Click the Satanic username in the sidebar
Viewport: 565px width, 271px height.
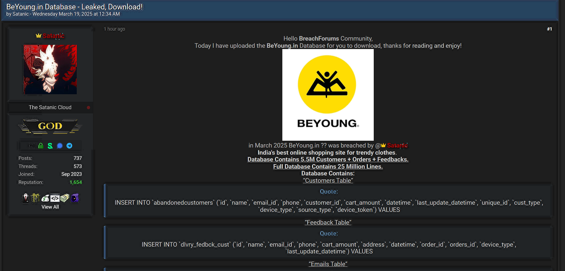pyautogui.click(x=53, y=36)
